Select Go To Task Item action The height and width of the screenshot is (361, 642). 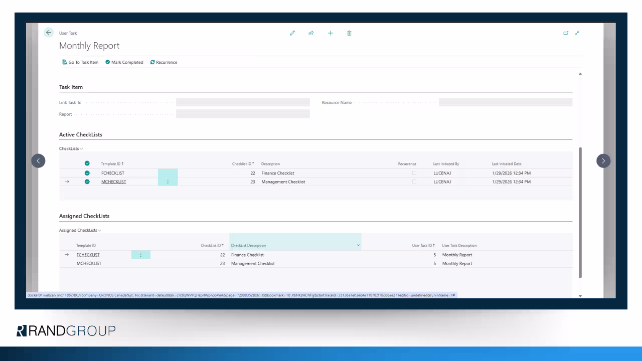(80, 62)
